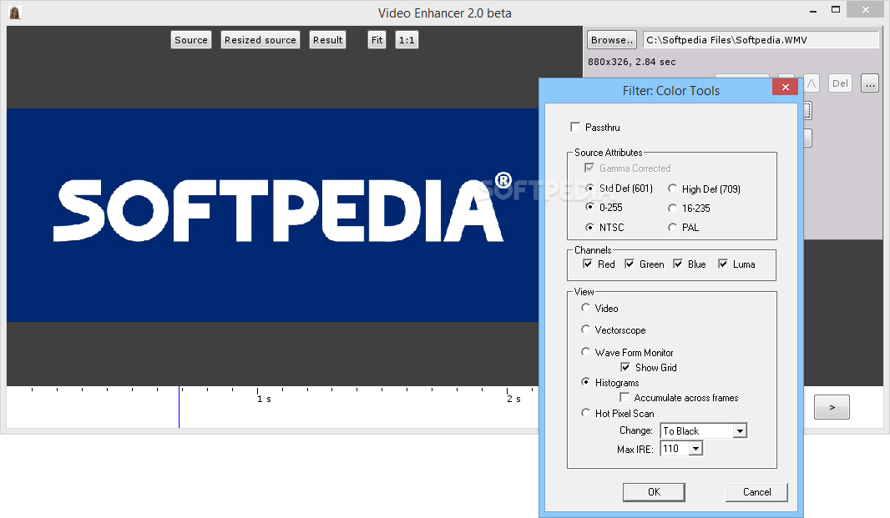
Task: Select the NTSC radio button
Action: [589, 227]
